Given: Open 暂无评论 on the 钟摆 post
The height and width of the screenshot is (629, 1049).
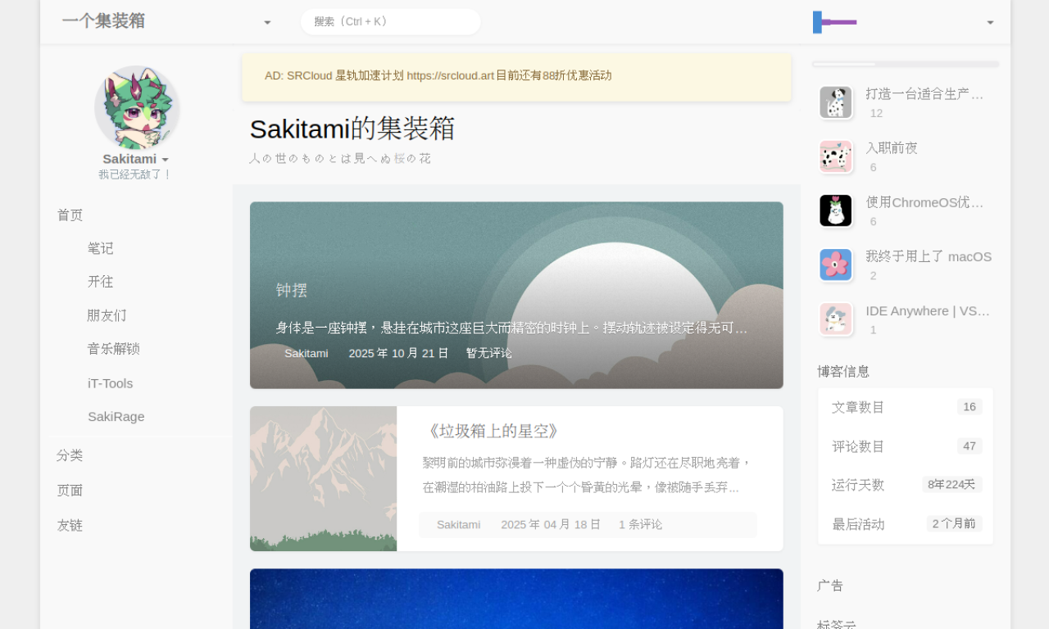Looking at the screenshot, I should coord(489,353).
